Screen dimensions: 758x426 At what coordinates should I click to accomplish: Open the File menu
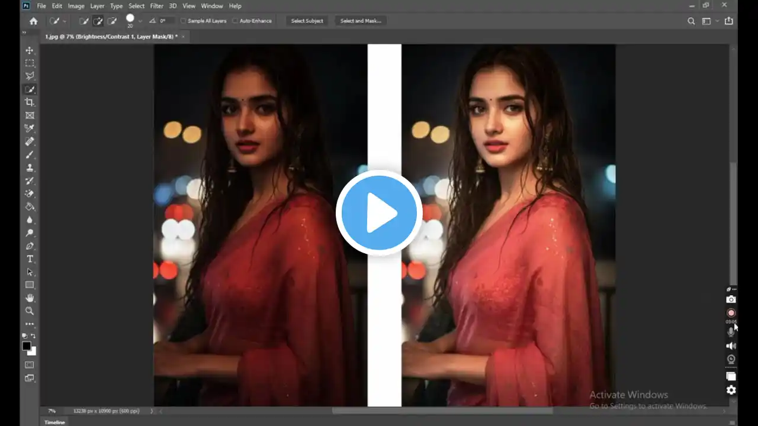point(41,6)
